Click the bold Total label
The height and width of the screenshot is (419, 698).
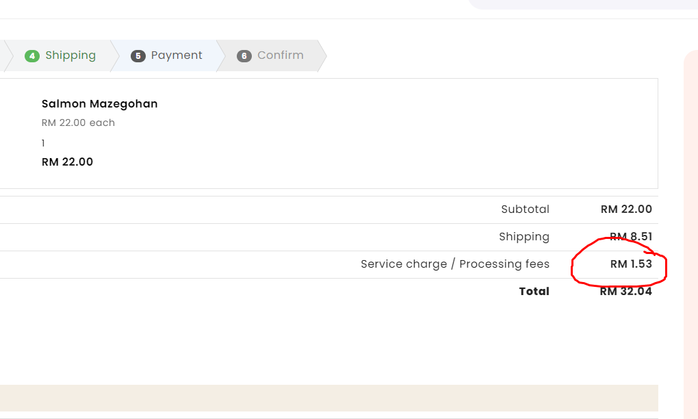pyautogui.click(x=534, y=292)
